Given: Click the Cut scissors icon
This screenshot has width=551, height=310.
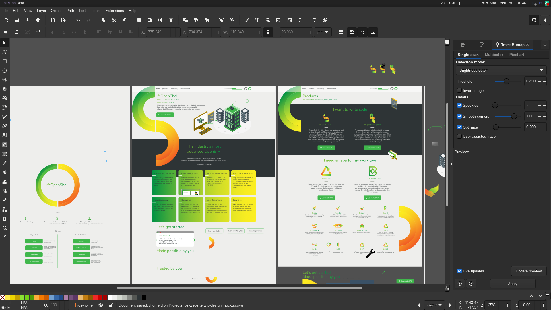Looking at the screenshot, I should coord(114,20).
